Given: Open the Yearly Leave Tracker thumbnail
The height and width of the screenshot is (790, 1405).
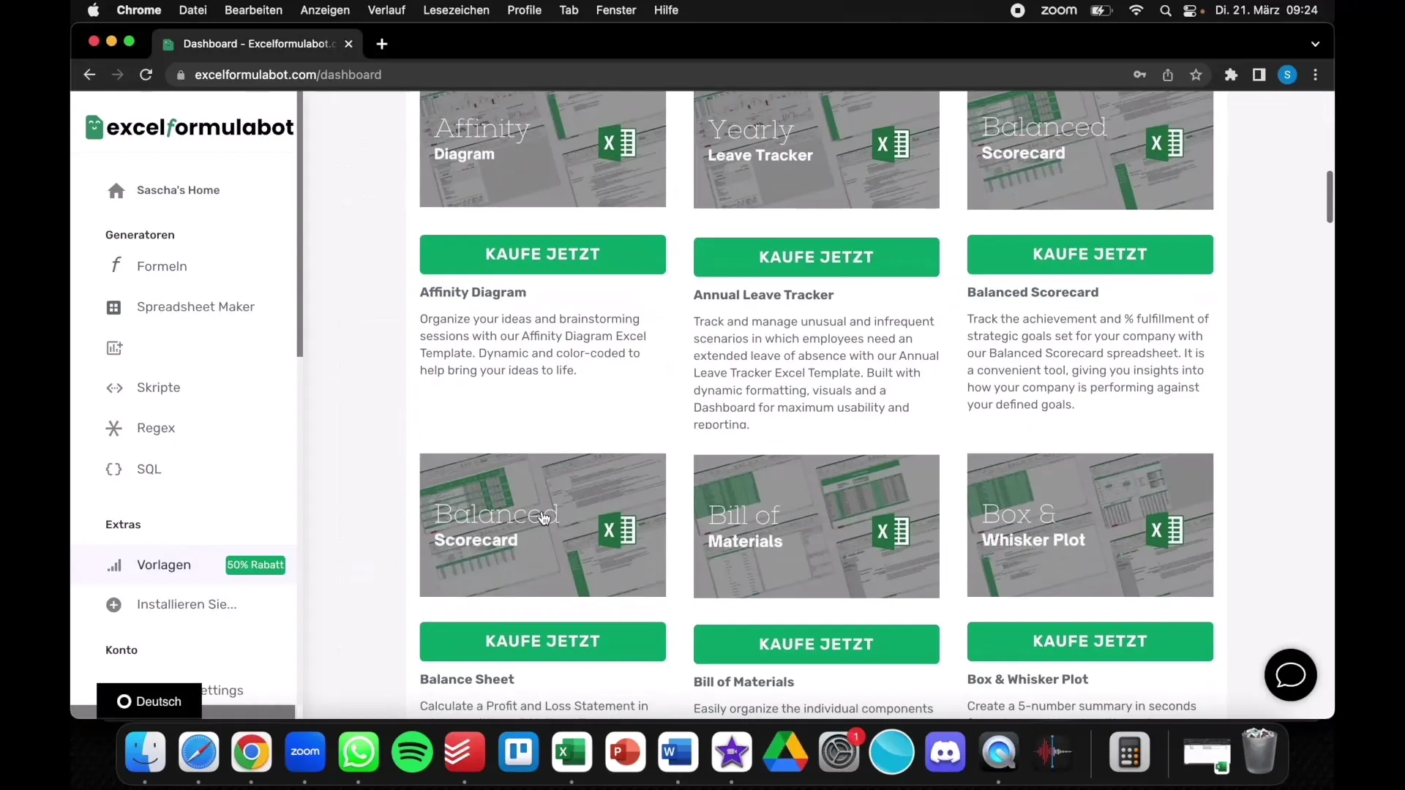Looking at the screenshot, I should tap(816, 150).
